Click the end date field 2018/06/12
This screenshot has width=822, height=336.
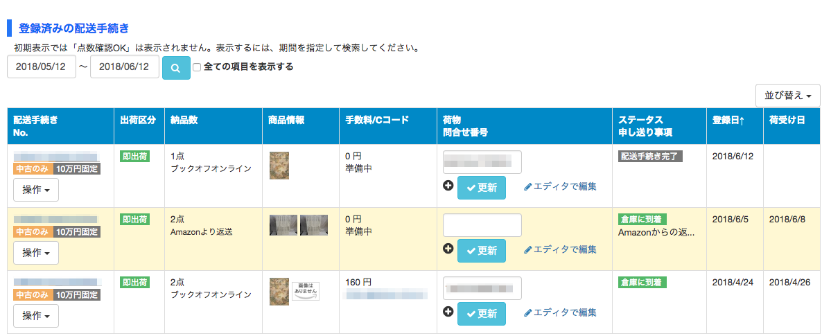point(124,67)
